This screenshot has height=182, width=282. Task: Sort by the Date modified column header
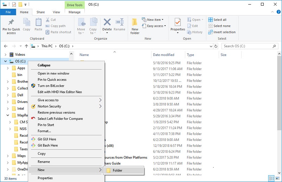pyautogui.click(x=164, y=55)
